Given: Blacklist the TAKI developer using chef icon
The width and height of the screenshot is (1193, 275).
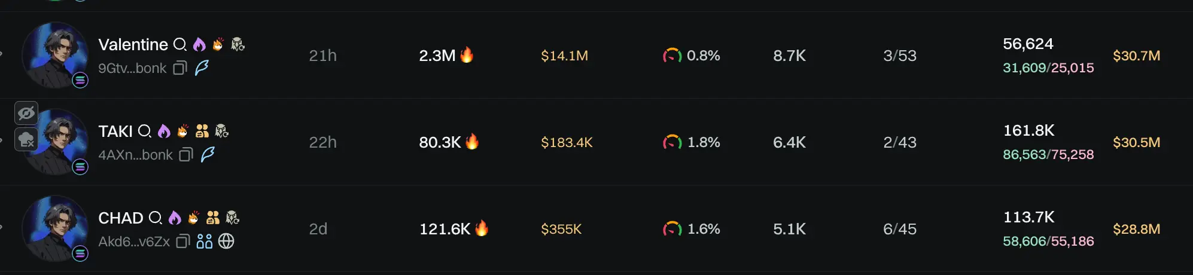Looking at the screenshot, I should (26, 140).
